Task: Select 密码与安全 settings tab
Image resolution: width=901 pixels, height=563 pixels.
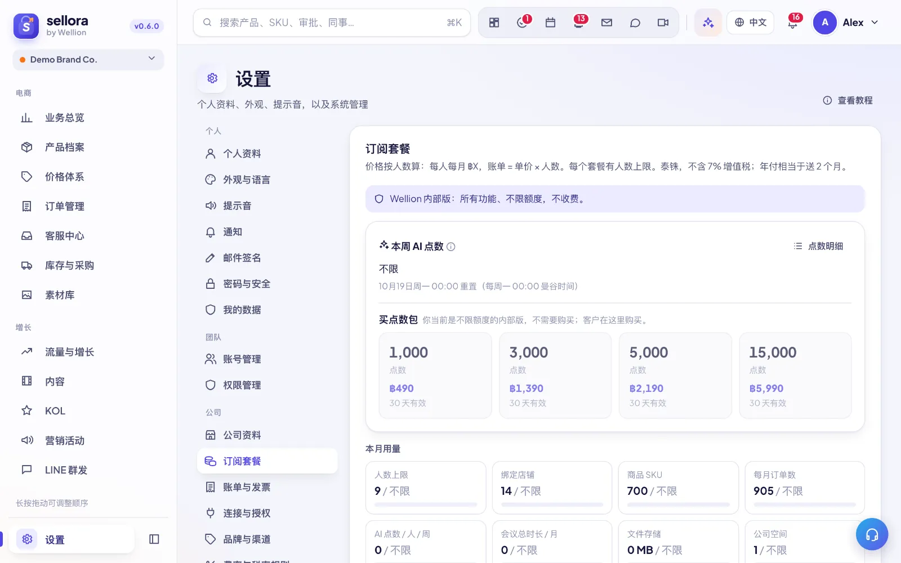Action: coord(267,284)
